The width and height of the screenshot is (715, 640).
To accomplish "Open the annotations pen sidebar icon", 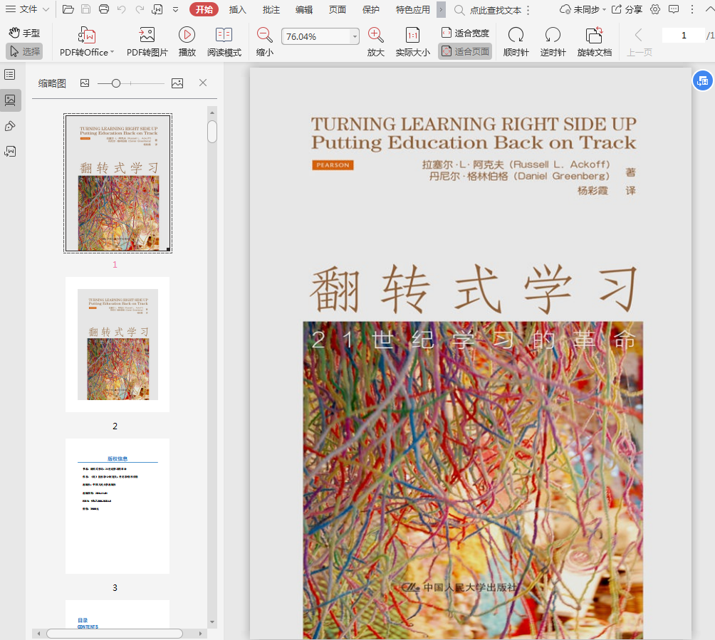I will pyautogui.click(x=10, y=126).
